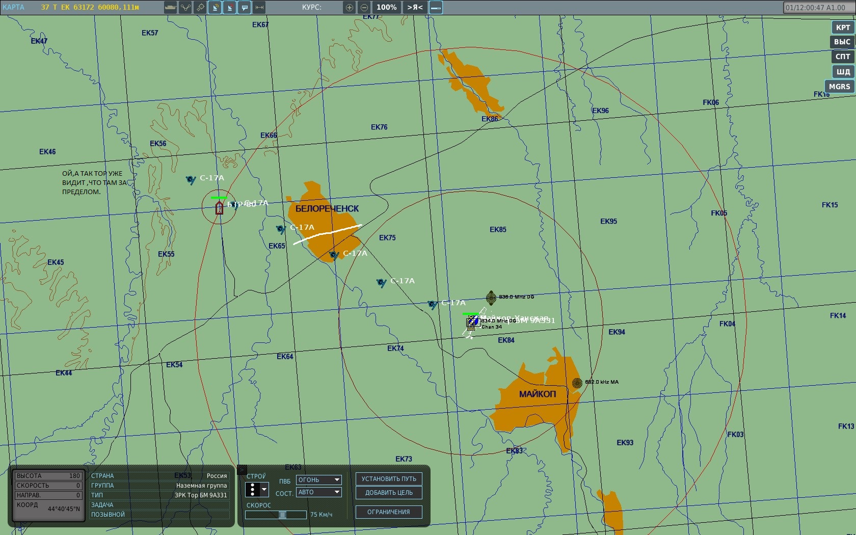Open the СОСТ. АВТО dropdown
The height and width of the screenshot is (535, 856).
[319, 492]
